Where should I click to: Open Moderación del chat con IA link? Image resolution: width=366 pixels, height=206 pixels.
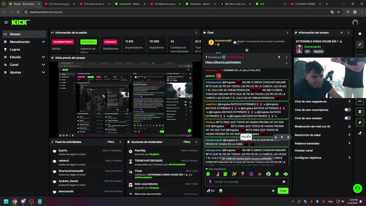323,126
